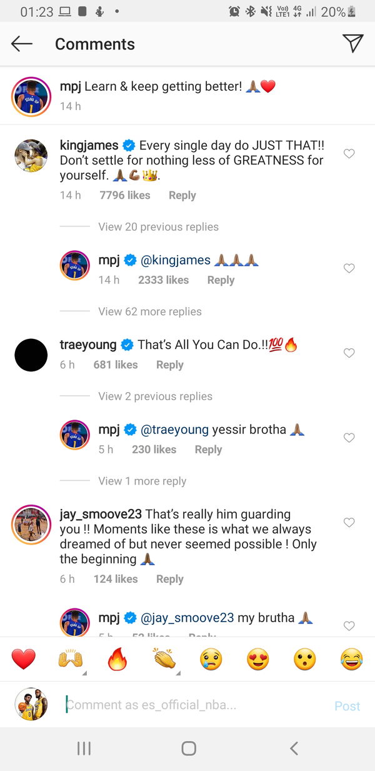Expand View 20 previous replies
The height and width of the screenshot is (771, 375).
coord(158,227)
